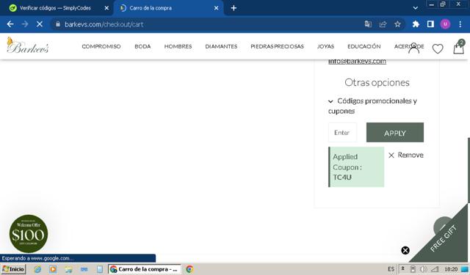This screenshot has height=275, width=470.
Task: Click the Barkev's logo
Action: [x=28, y=45]
